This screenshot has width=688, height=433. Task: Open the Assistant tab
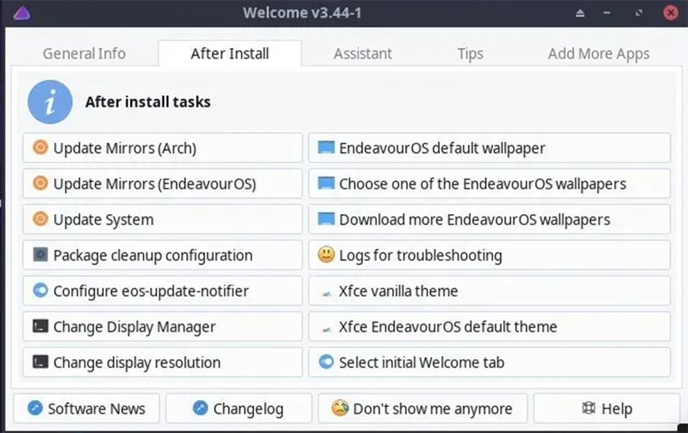[x=362, y=53]
